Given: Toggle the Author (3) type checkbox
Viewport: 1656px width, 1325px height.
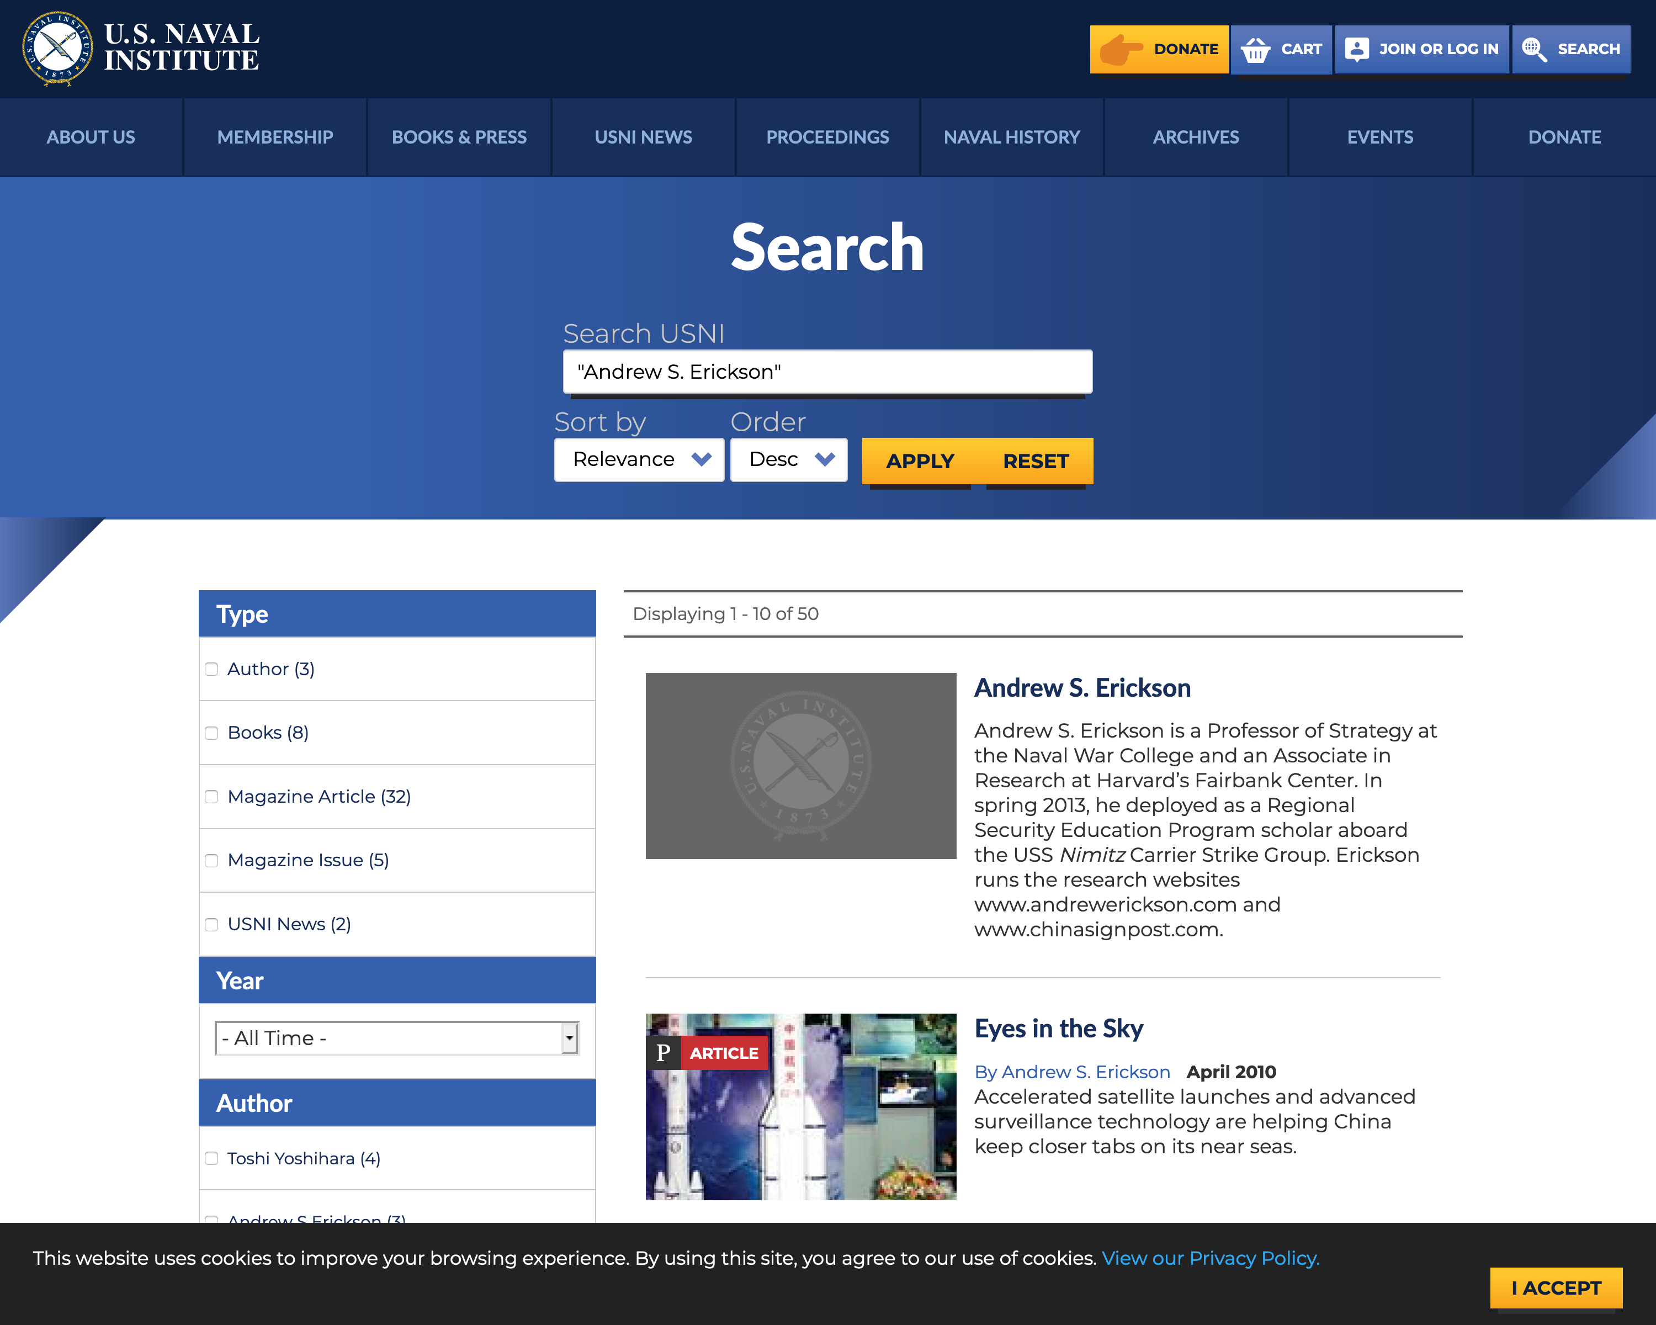Looking at the screenshot, I should click(x=211, y=669).
